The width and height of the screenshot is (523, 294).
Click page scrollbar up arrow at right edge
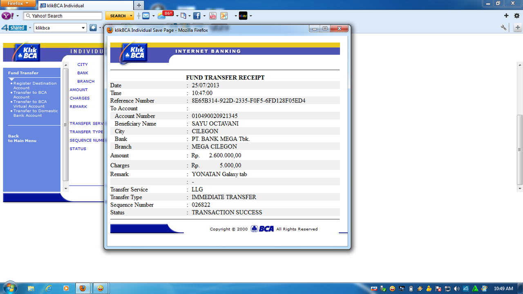click(x=520, y=65)
